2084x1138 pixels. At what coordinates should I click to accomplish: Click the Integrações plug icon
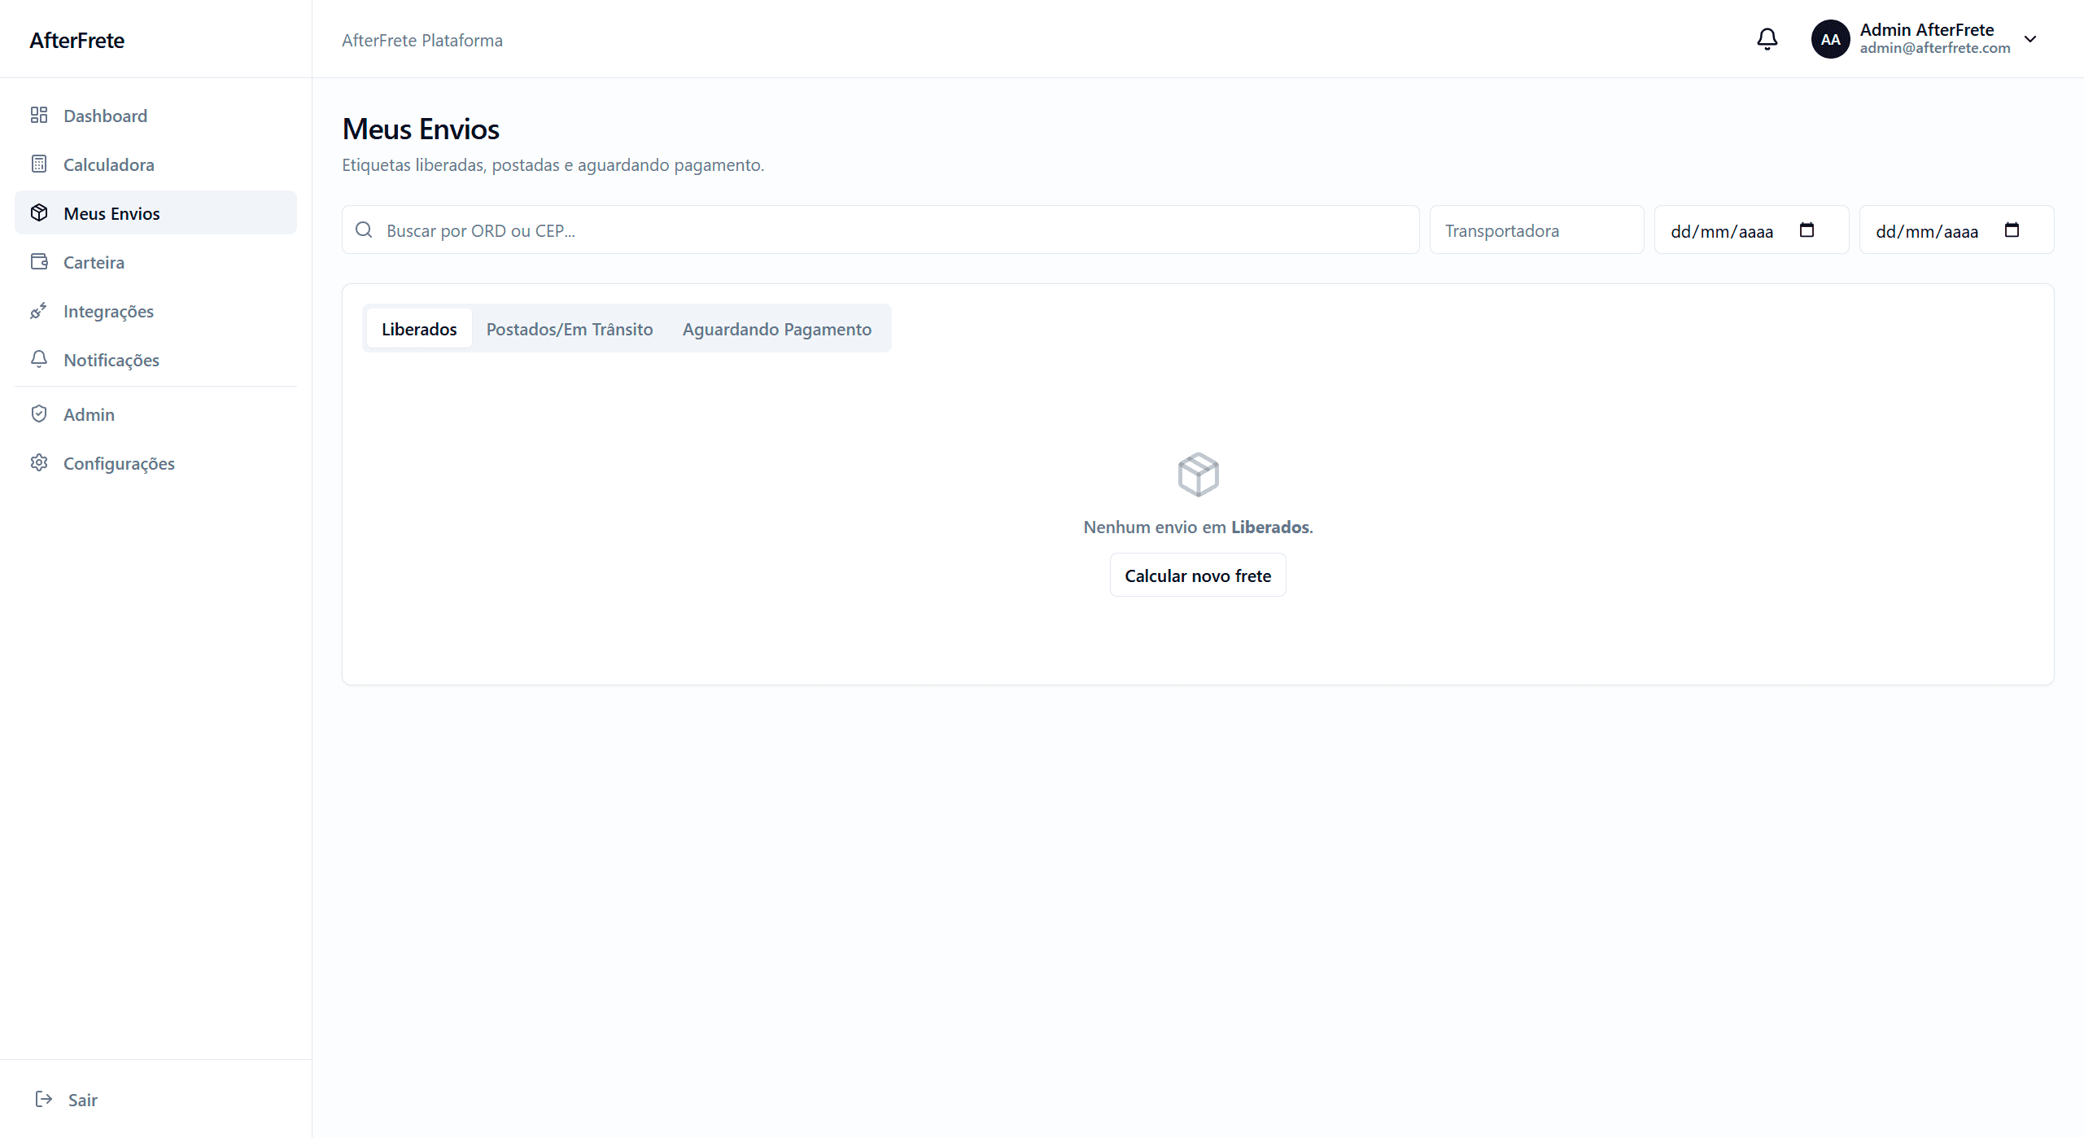pos(39,310)
